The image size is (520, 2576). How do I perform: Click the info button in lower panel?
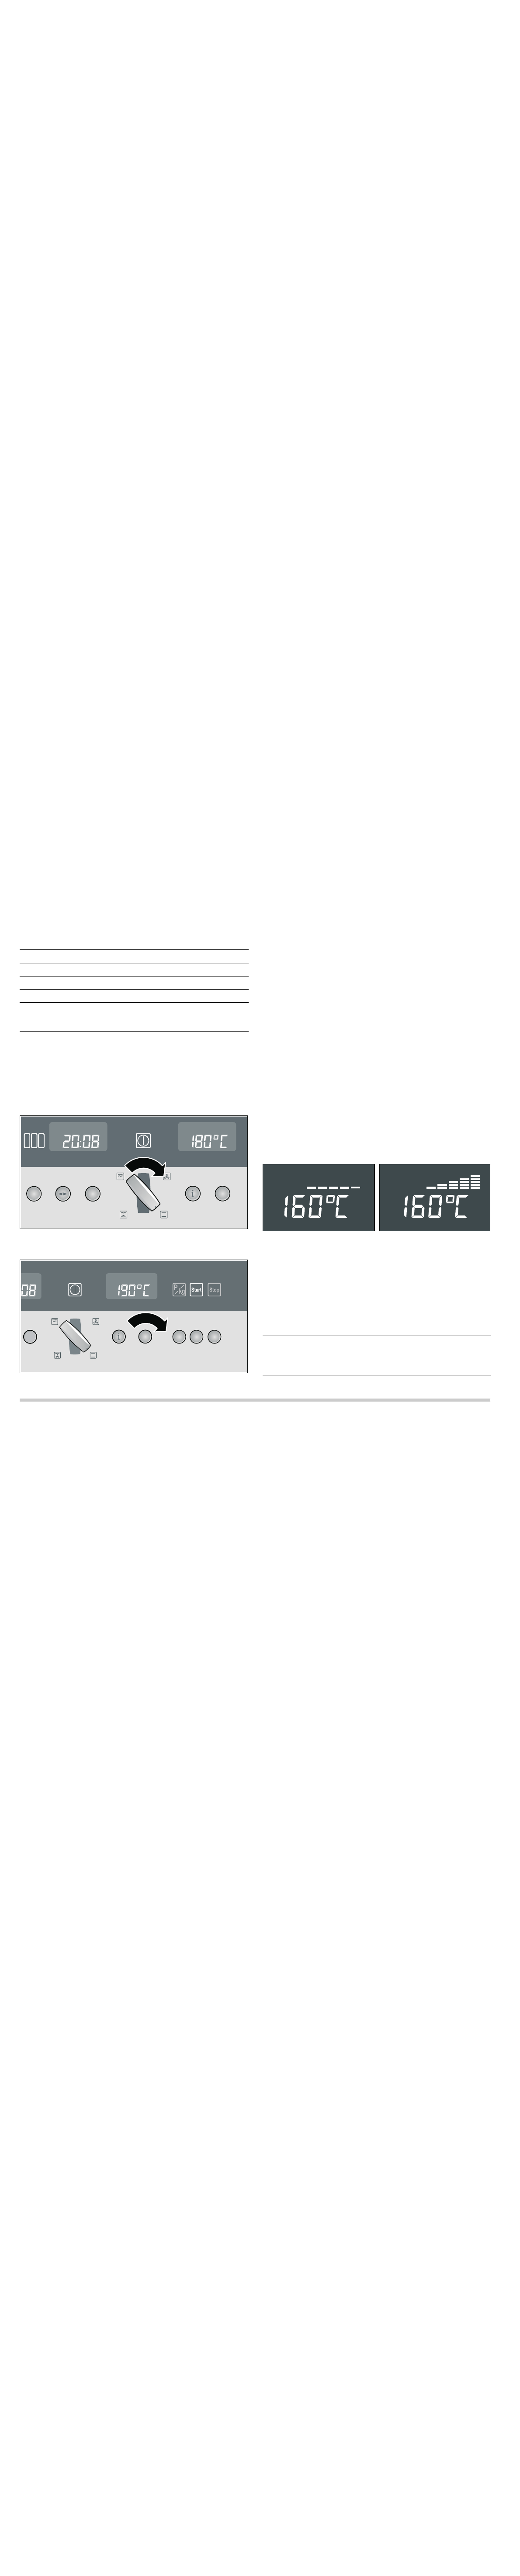tap(118, 1337)
